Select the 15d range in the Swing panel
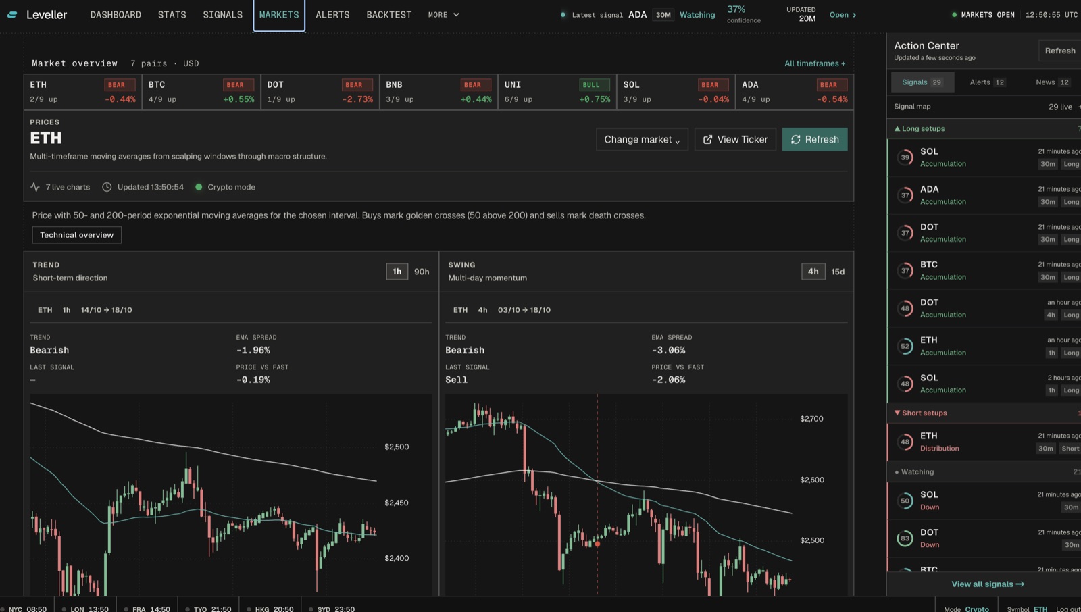This screenshot has width=1081, height=612. [x=838, y=272]
